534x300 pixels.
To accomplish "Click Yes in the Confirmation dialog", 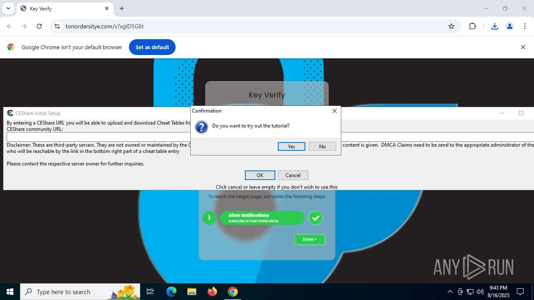I will click(291, 146).
